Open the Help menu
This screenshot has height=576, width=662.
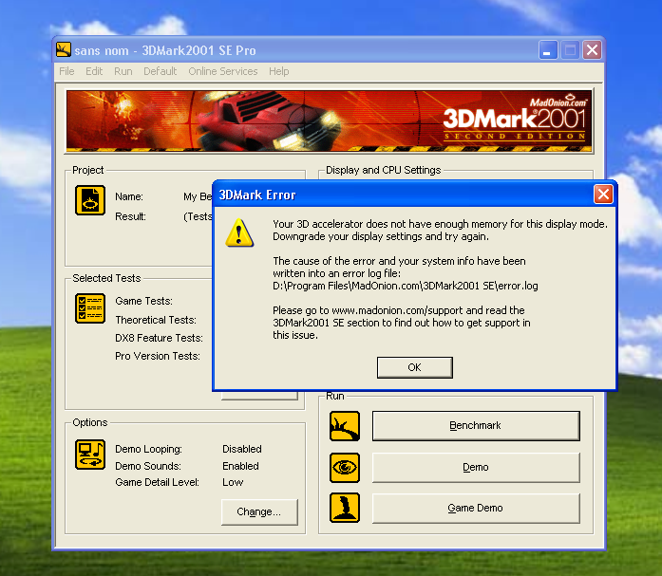click(x=279, y=71)
